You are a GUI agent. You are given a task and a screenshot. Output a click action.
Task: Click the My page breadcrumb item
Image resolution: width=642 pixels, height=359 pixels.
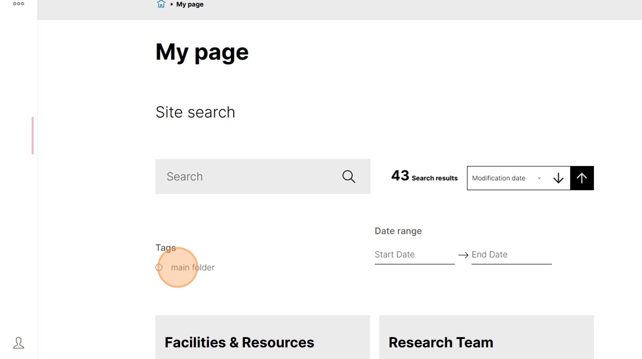coord(190,5)
